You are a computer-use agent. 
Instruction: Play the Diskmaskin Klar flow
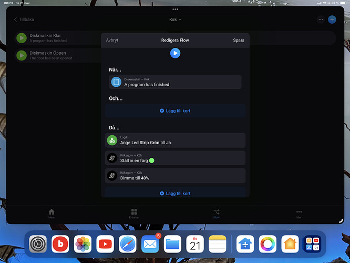pyautogui.click(x=22, y=38)
